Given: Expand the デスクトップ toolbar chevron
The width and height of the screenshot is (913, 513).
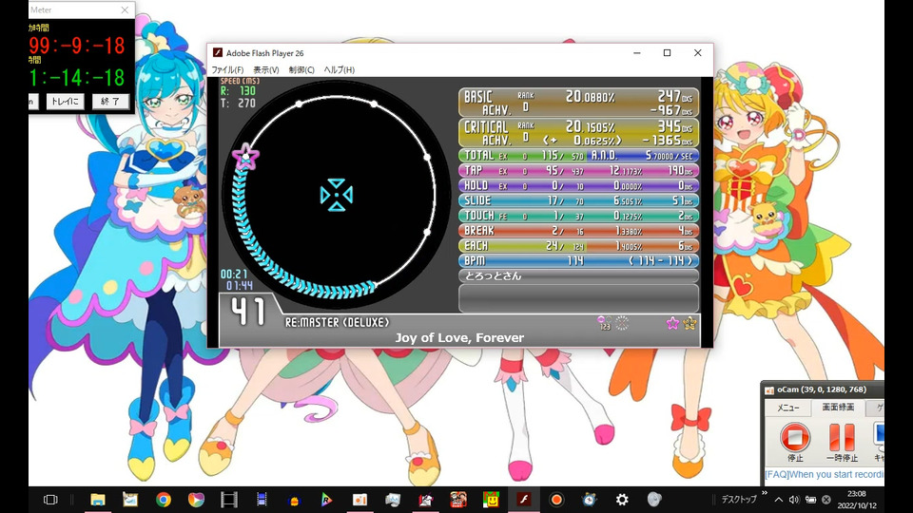Looking at the screenshot, I should click(x=764, y=494).
